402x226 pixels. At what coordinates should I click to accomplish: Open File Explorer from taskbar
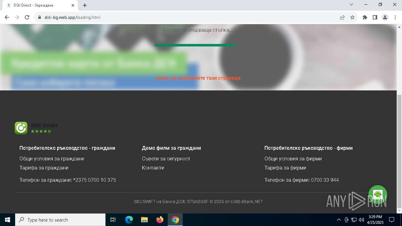tap(144, 220)
